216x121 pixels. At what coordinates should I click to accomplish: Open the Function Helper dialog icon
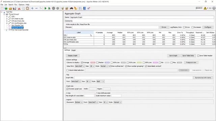[80, 8]
